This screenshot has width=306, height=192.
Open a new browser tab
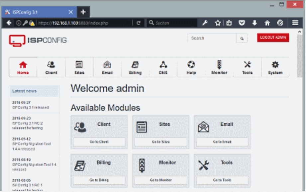[83, 12]
